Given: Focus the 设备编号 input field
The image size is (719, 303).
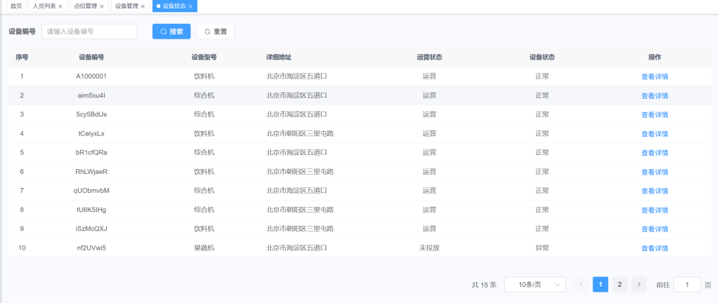Looking at the screenshot, I should pyautogui.click(x=89, y=32).
